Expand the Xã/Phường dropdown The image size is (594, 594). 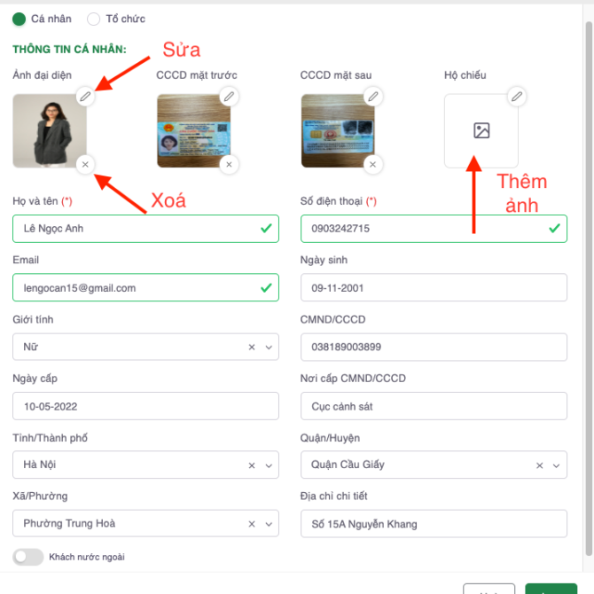269,524
